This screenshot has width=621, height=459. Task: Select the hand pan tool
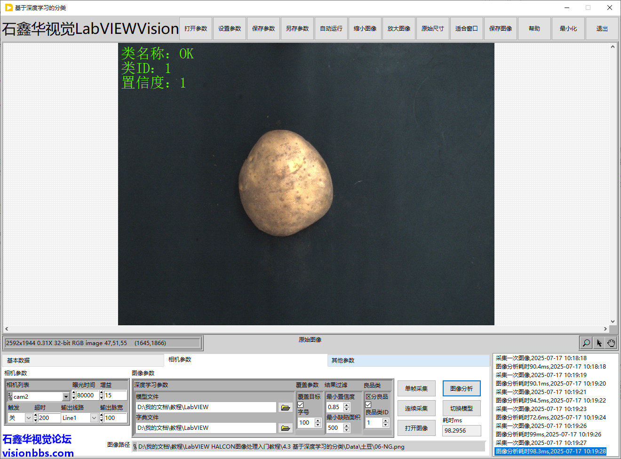(x=611, y=343)
